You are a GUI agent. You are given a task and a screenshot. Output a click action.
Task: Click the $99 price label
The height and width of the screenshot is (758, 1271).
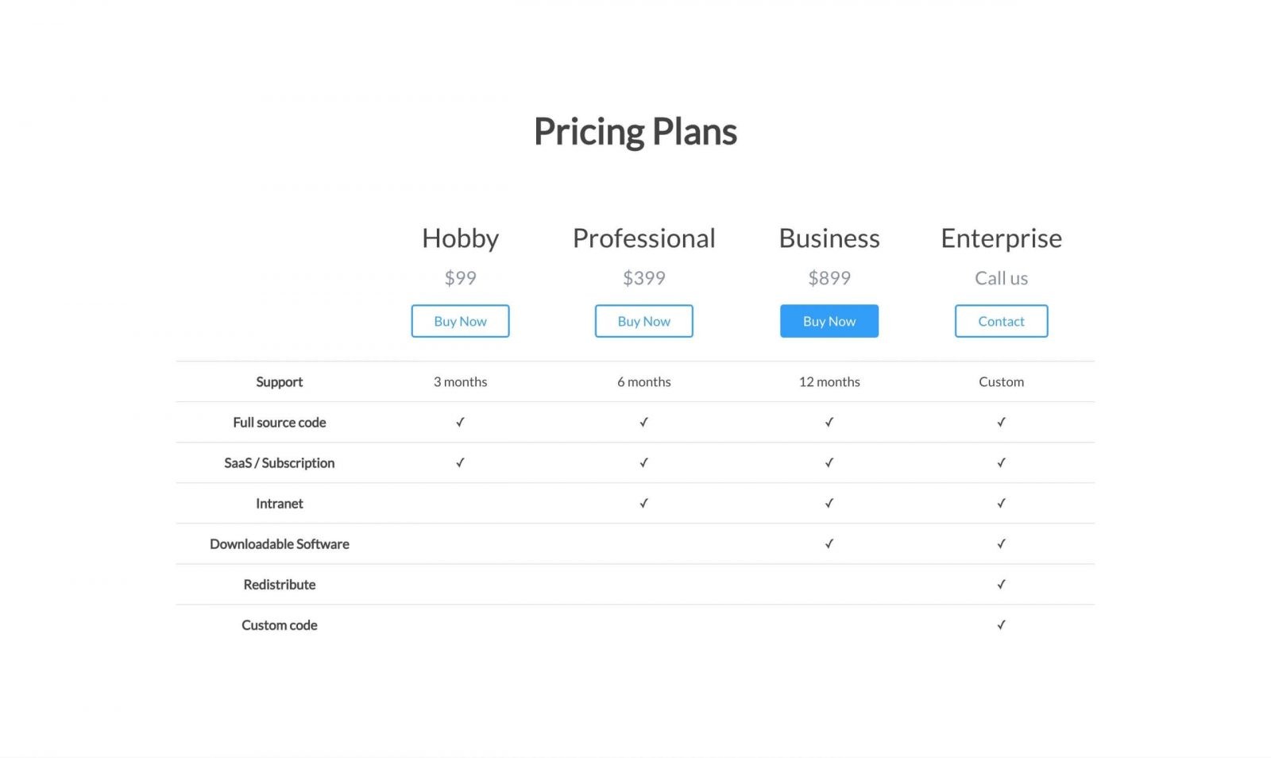coord(460,278)
